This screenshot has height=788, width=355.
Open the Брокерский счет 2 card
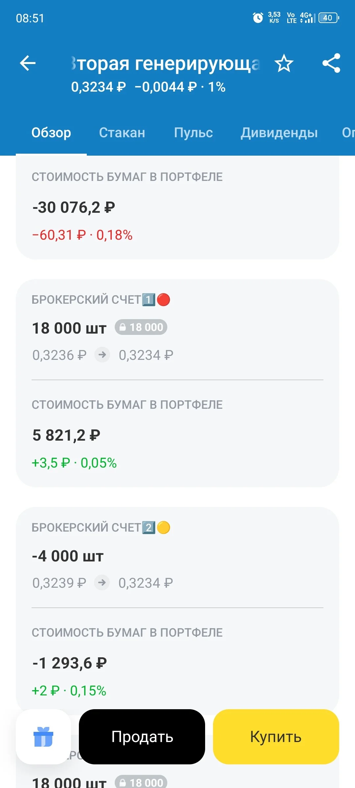click(x=177, y=611)
